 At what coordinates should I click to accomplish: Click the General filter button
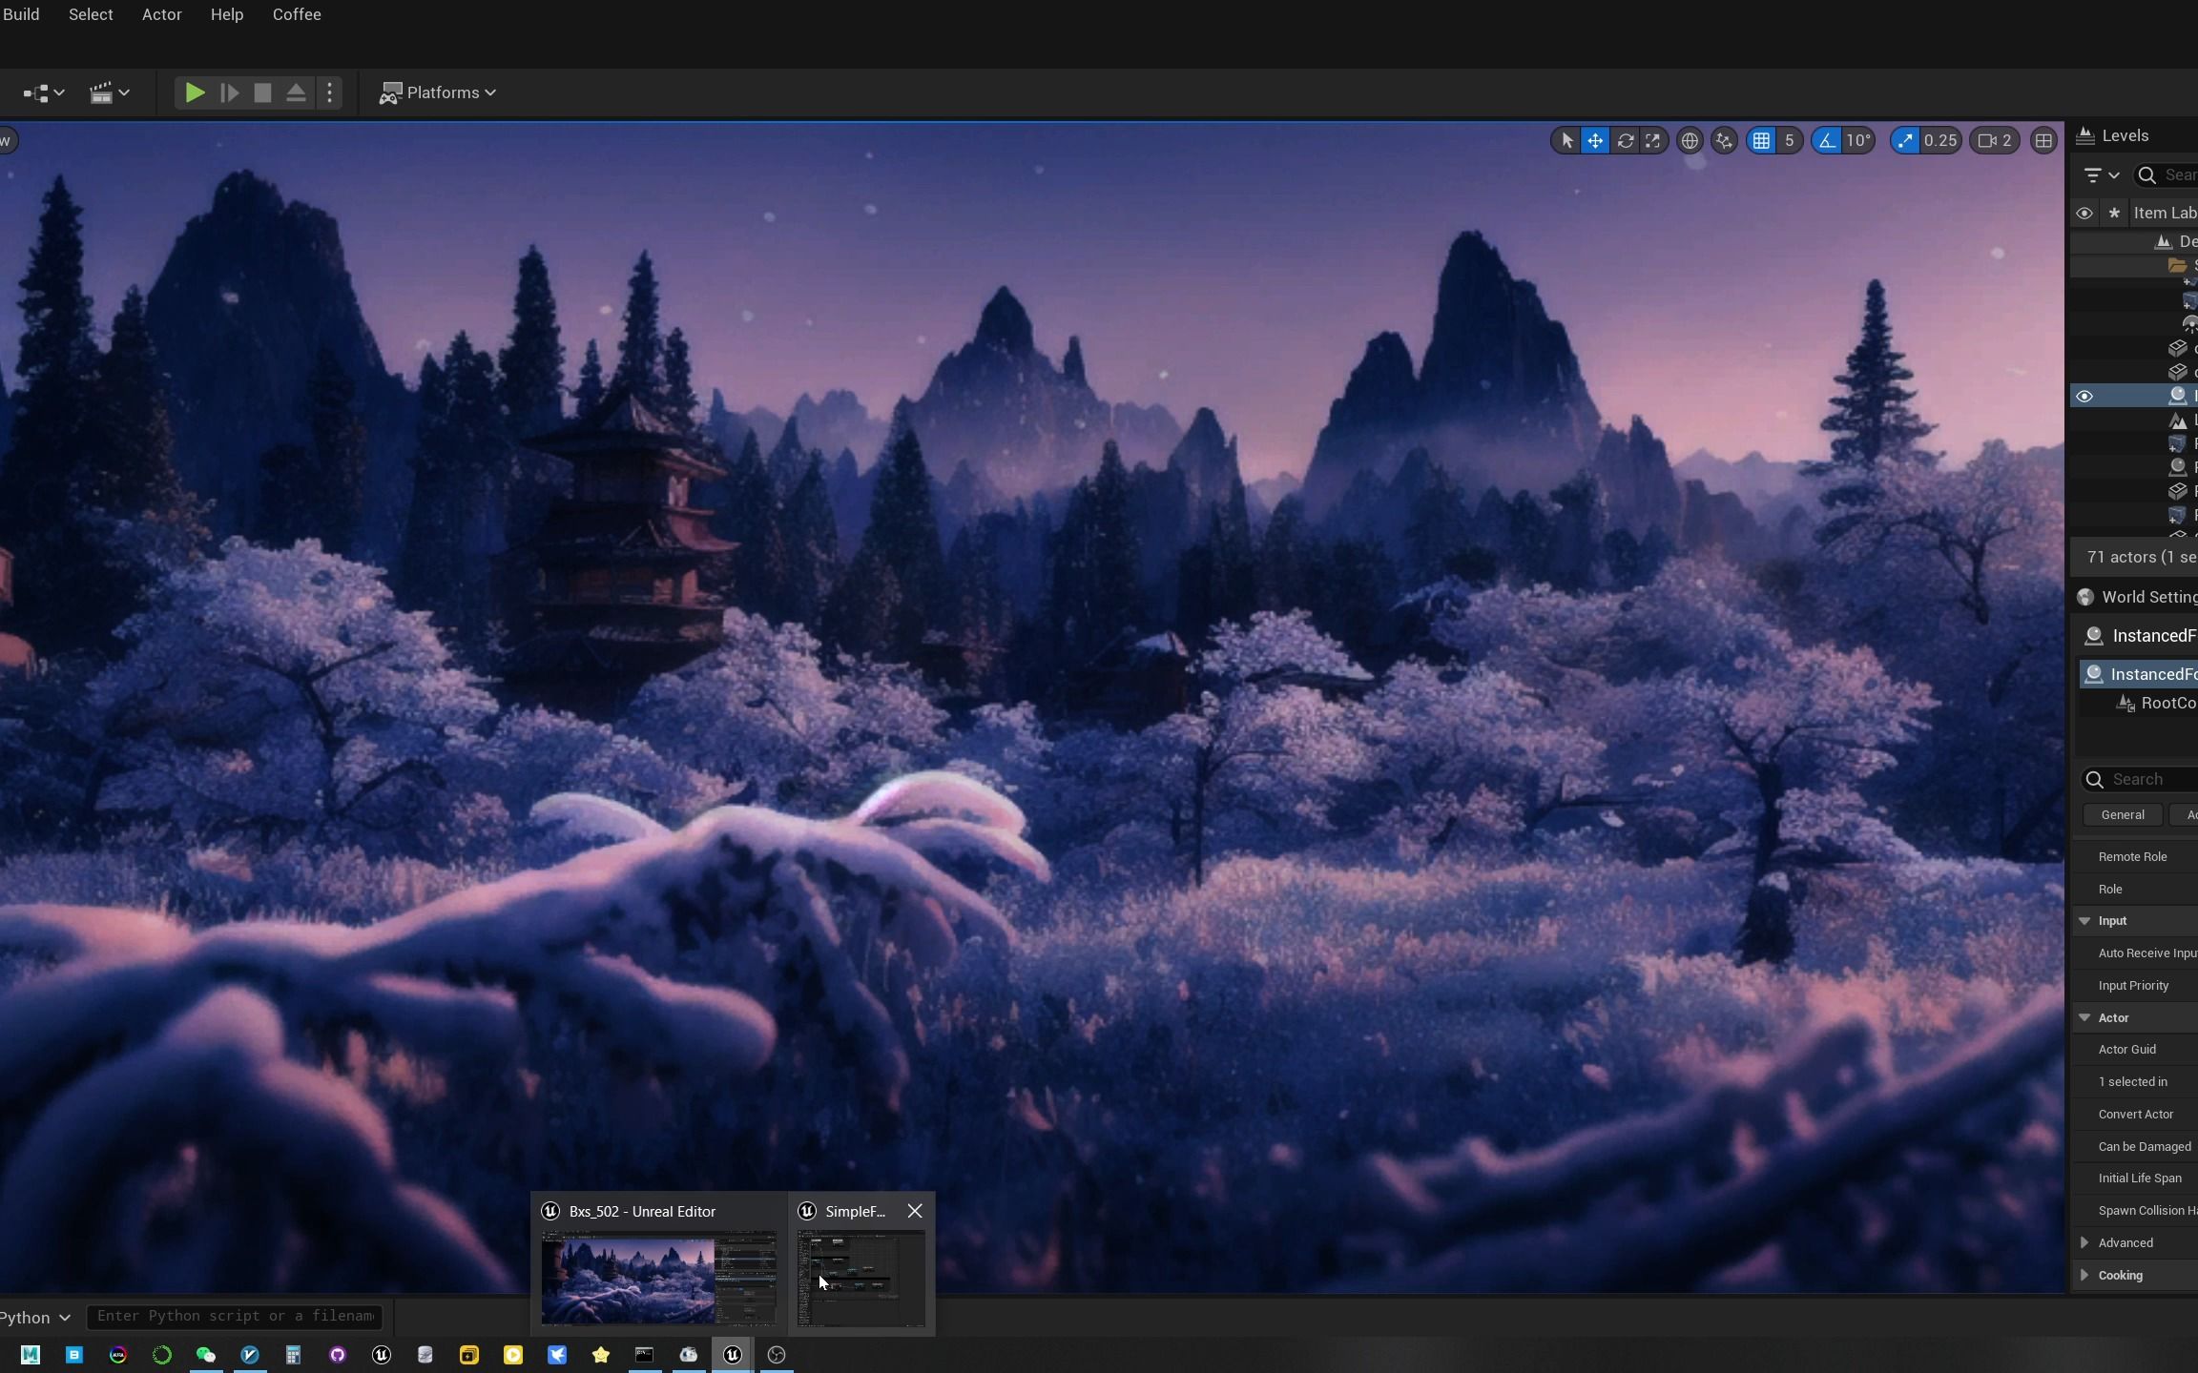point(2123,814)
